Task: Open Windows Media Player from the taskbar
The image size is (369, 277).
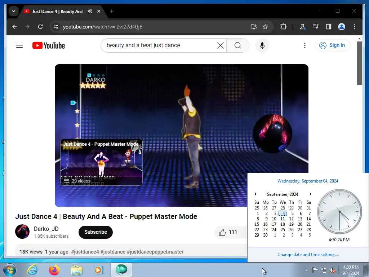Action: tap(98, 270)
